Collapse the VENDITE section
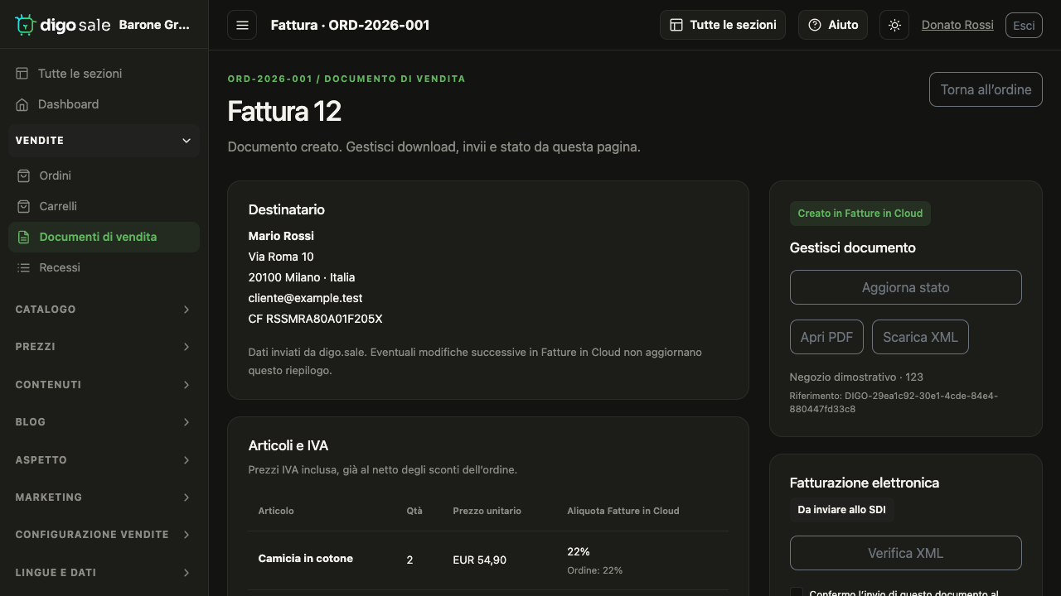Image resolution: width=1061 pixels, height=596 pixels. [x=104, y=141]
